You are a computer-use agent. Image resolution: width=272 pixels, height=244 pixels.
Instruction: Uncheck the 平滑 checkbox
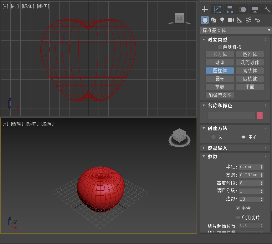tap(238, 208)
